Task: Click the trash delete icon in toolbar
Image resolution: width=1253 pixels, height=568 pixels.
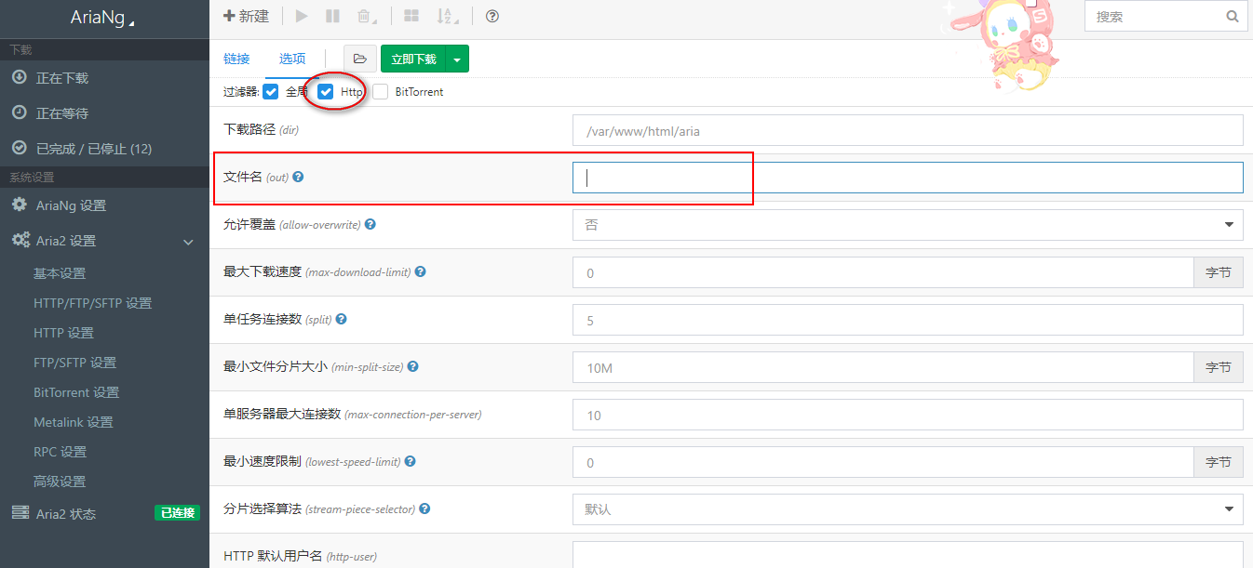Action: click(x=366, y=16)
